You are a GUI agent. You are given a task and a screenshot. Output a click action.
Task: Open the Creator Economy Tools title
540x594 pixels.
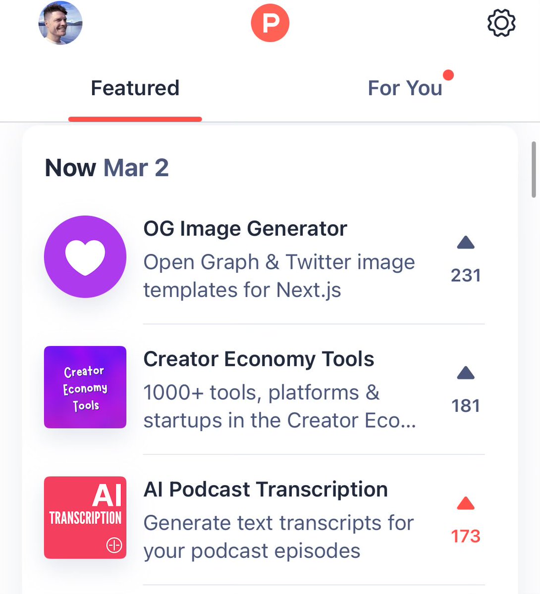coord(259,359)
